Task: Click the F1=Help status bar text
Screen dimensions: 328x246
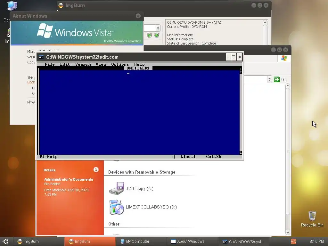Action: pos(49,156)
